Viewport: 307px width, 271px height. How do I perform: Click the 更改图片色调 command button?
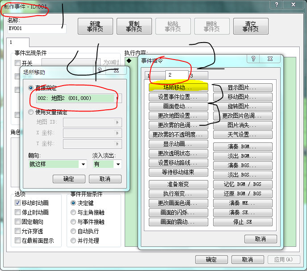click(243, 116)
